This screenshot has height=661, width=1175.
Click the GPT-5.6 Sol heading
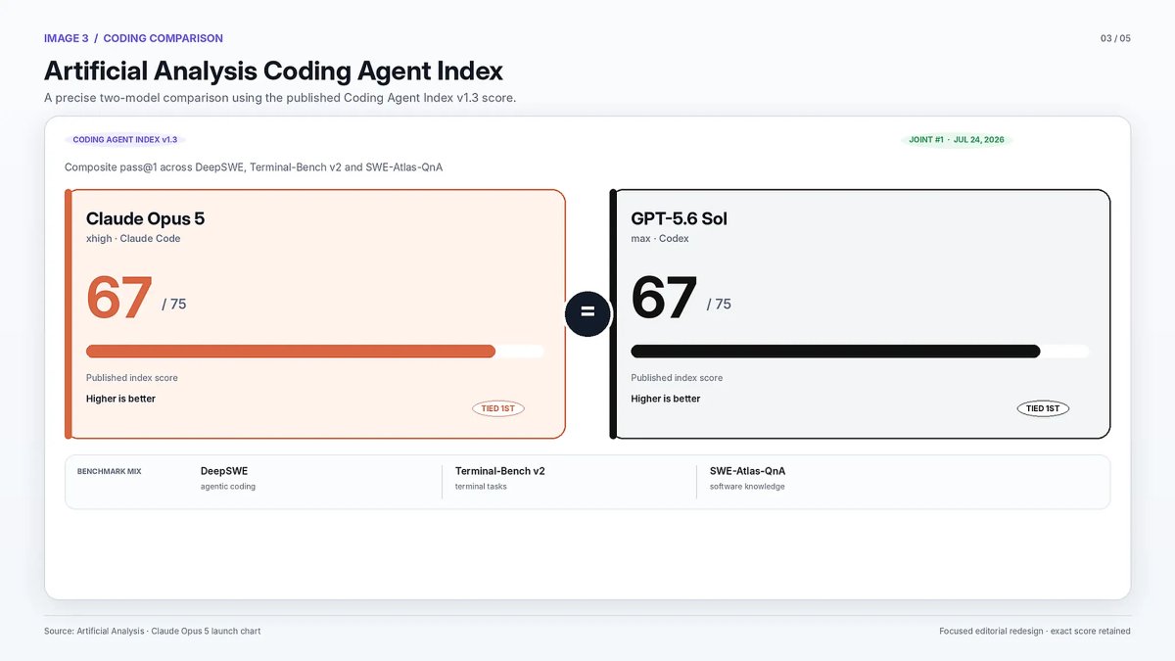coord(679,218)
